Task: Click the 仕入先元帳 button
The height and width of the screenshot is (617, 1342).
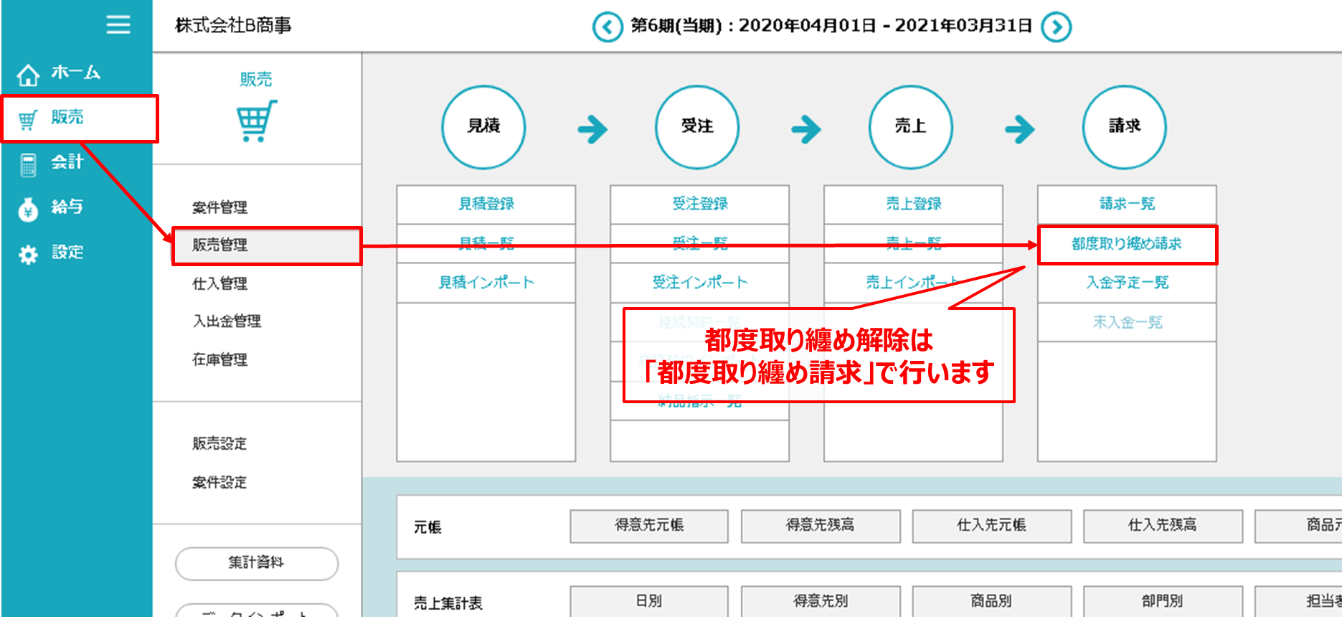Action: tap(992, 526)
